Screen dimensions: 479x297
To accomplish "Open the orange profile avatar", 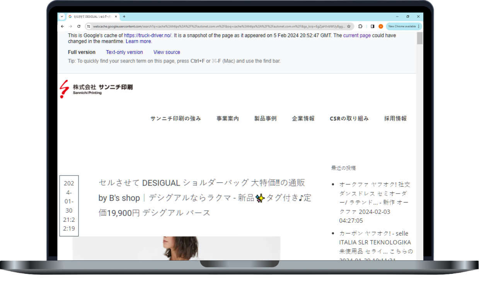I will [381, 26].
